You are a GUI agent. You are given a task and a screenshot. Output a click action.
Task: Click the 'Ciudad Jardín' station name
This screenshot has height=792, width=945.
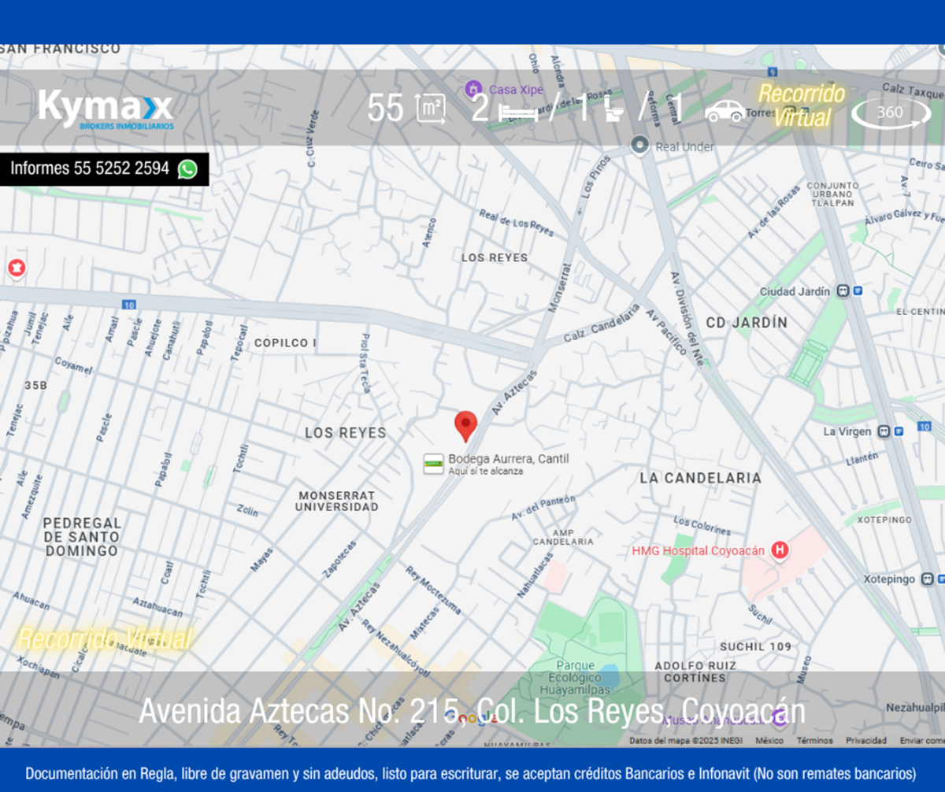pyautogui.click(x=795, y=291)
